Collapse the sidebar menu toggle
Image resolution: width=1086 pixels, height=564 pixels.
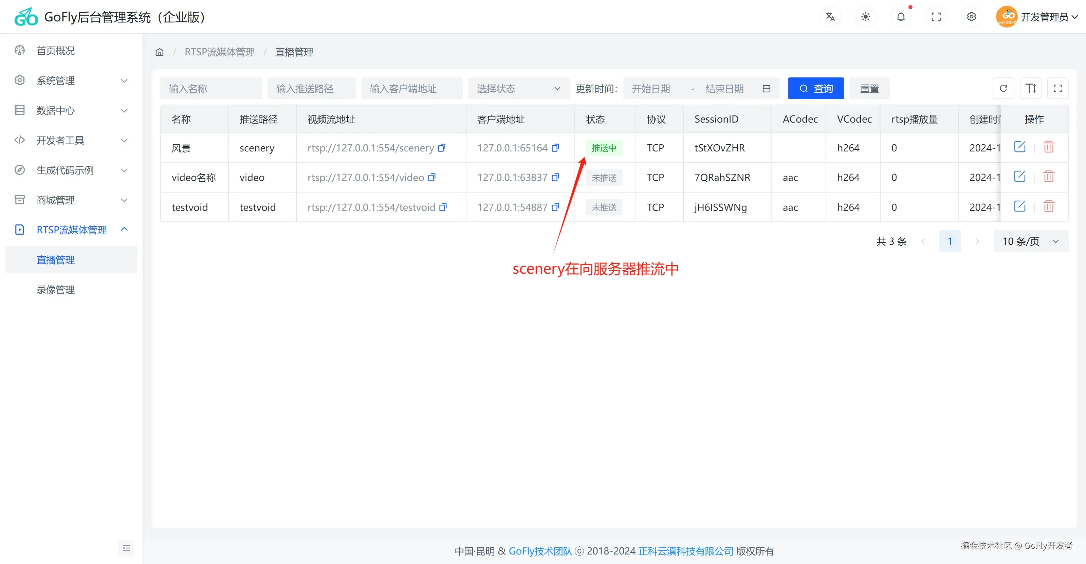click(x=126, y=548)
